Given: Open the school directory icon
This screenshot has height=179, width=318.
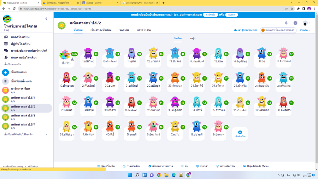Looking at the screenshot, I should coord(6,57).
